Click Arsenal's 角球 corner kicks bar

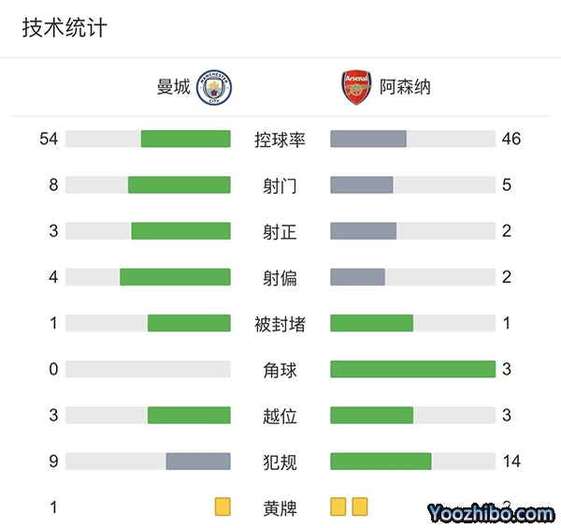click(412, 370)
